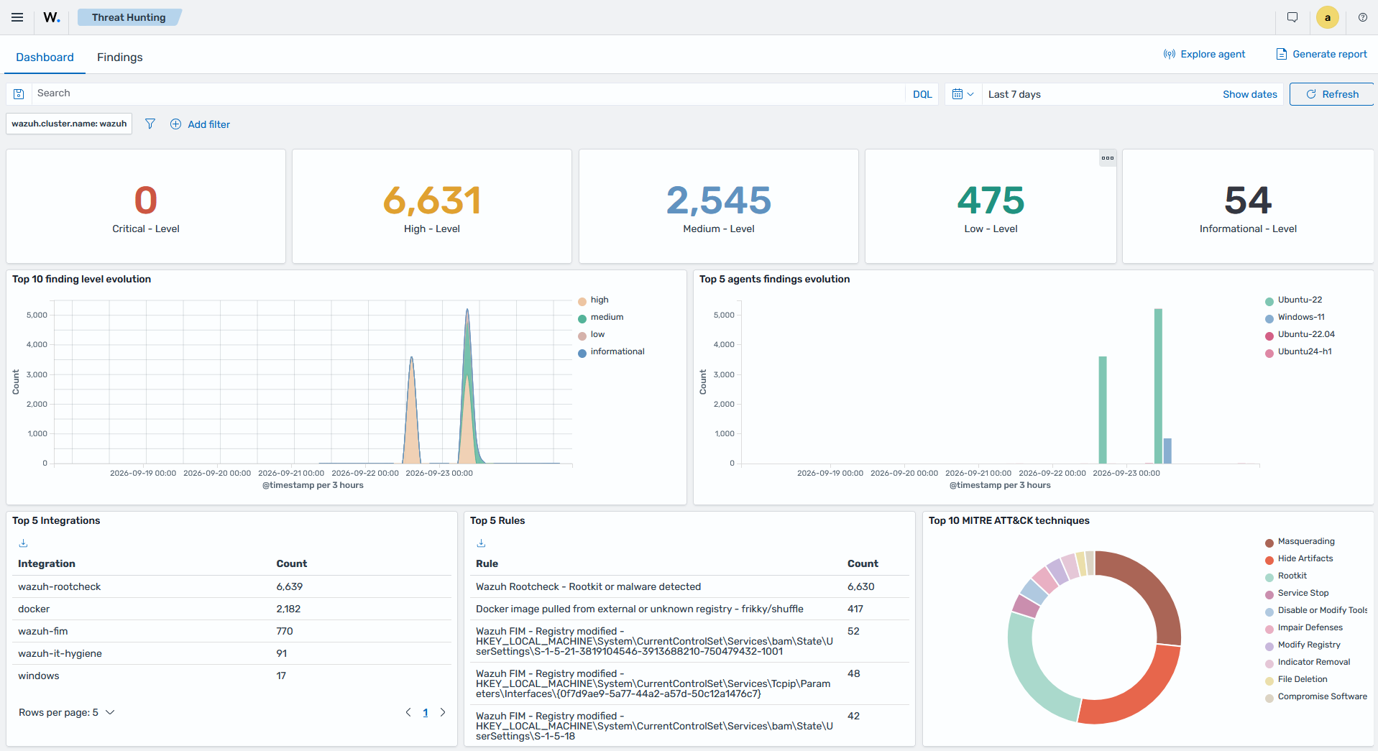Expand Rows per page dropdown

pos(67,712)
